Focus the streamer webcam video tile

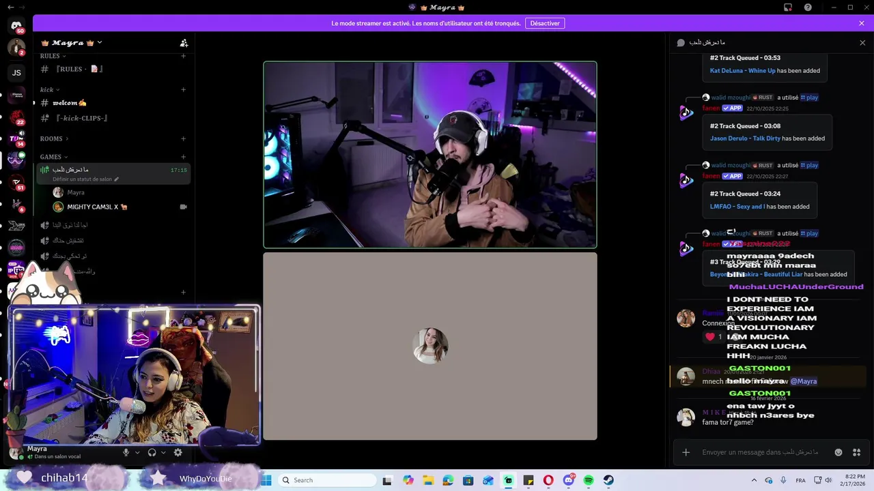(x=430, y=155)
